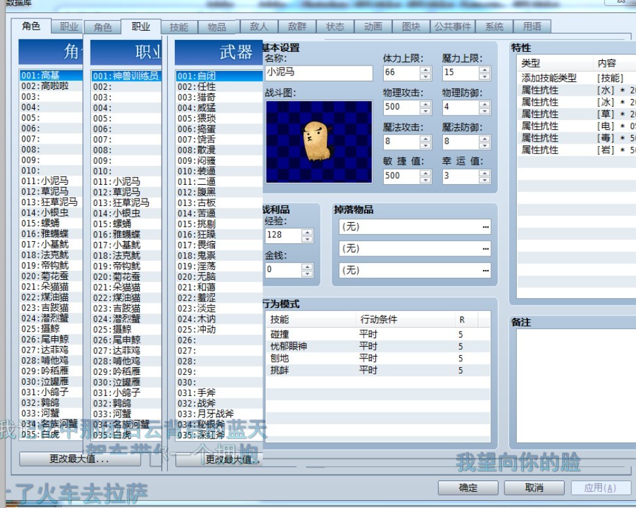636x508 pixels.
Task: Click the 经验 value field showing 128
Action: click(284, 235)
